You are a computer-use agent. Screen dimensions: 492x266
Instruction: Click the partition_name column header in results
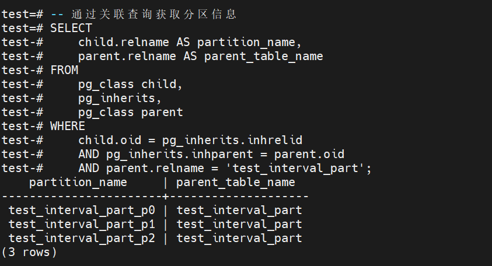point(78,183)
